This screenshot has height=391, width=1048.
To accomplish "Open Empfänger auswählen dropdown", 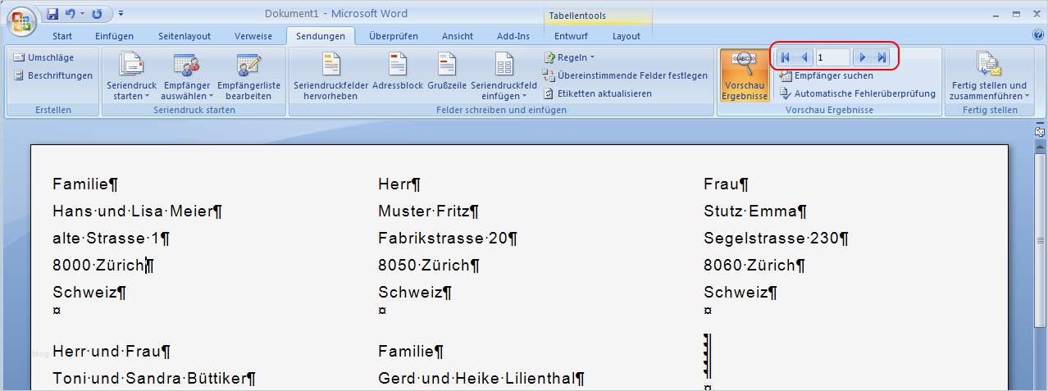I will coord(187,75).
